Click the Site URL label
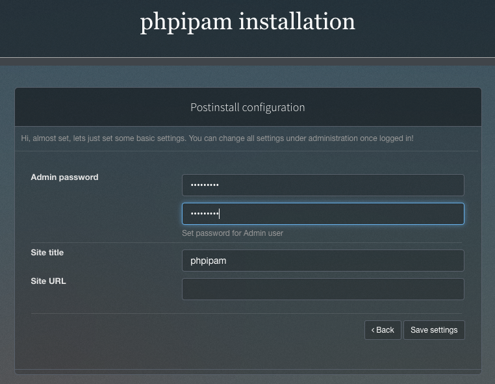The image size is (495, 384). pos(48,281)
